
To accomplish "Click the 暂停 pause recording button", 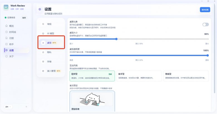I will click(24, 18).
